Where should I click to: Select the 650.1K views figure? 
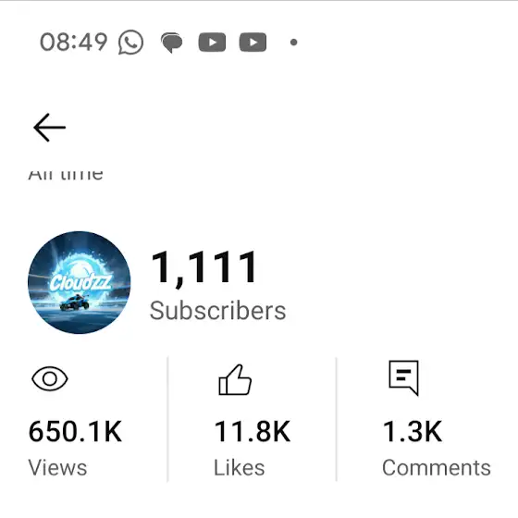[75, 431]
